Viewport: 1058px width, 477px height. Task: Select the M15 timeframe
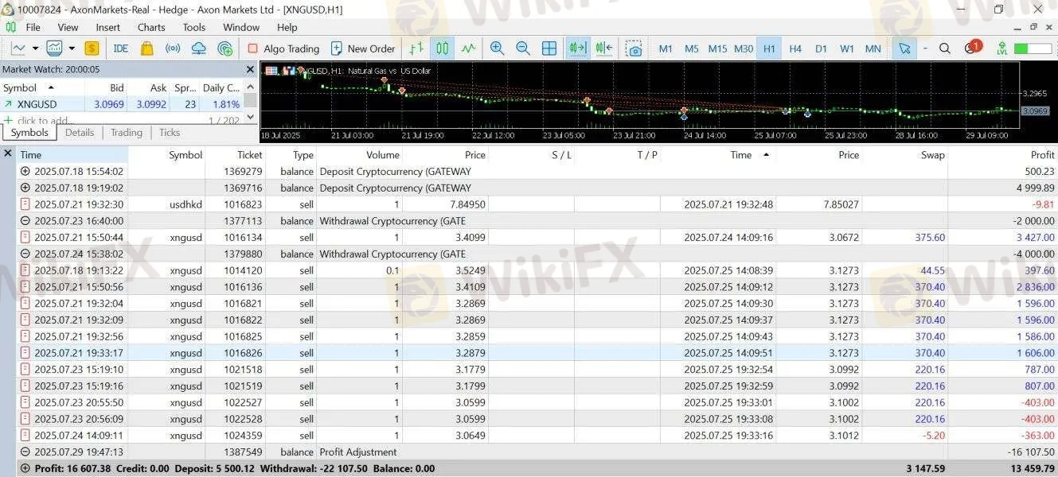(x=717, y=48)
